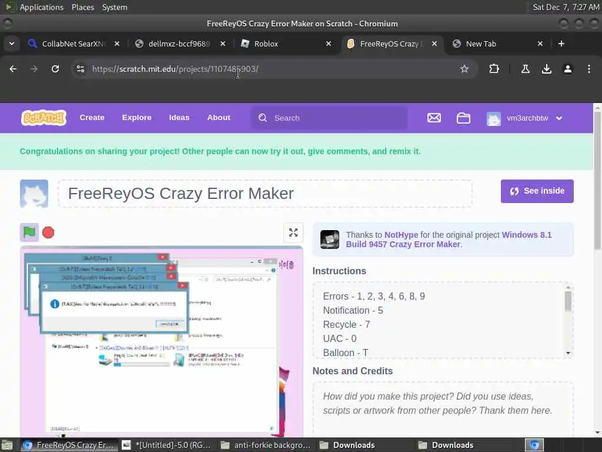Click the instructions scrollbar up arrow
This screenshot has width=602, height=452.
(568, 287)
